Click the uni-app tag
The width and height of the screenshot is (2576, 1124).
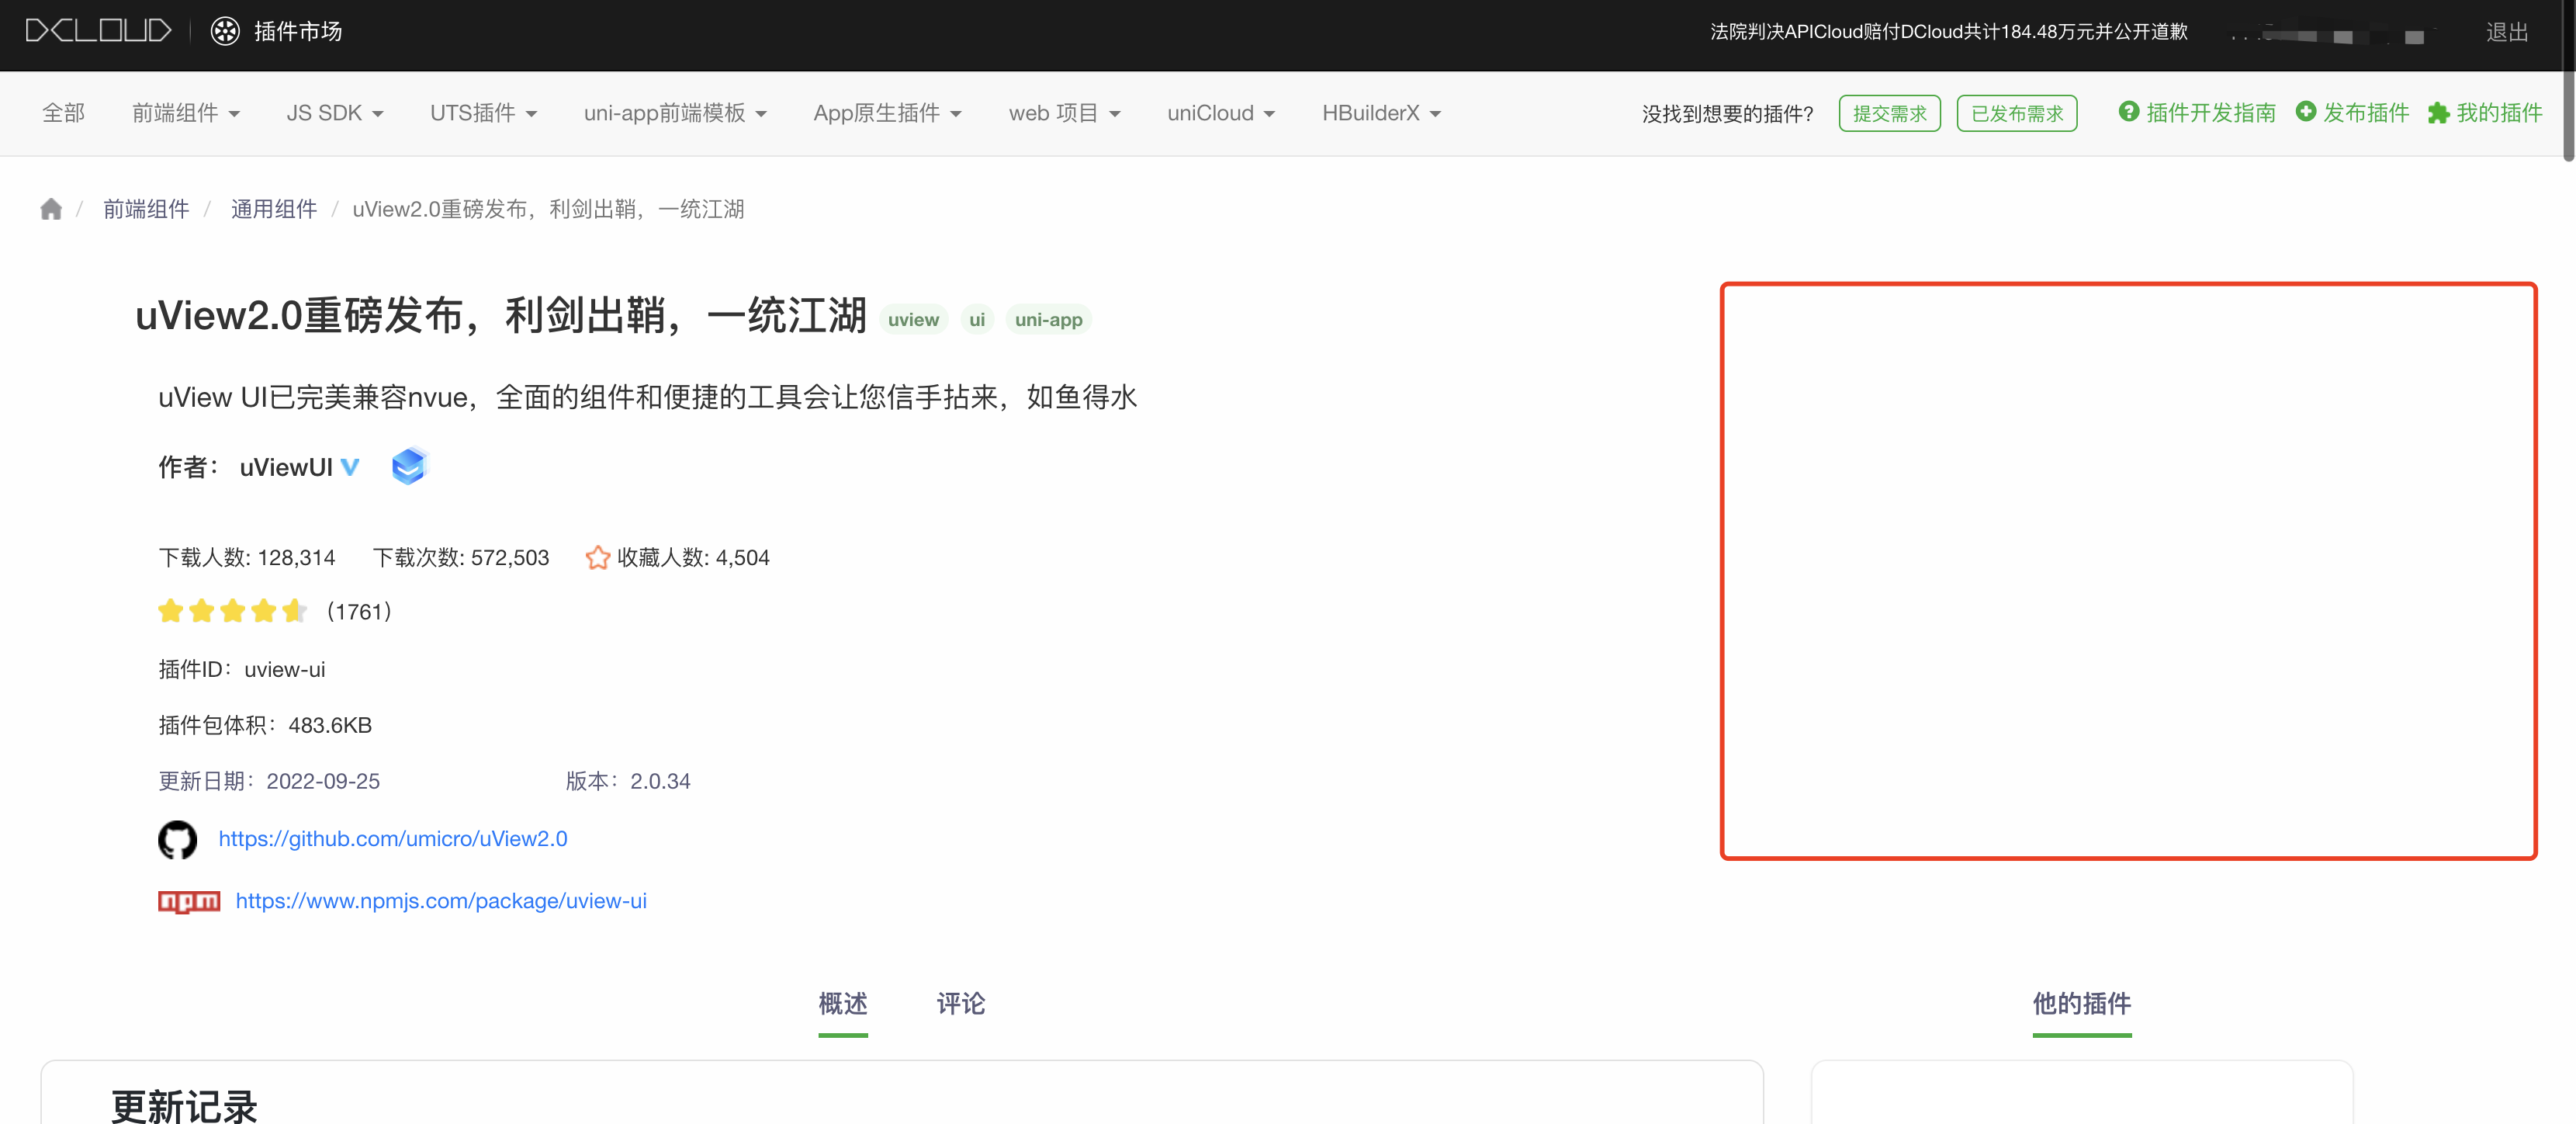tap(1048, 320)
